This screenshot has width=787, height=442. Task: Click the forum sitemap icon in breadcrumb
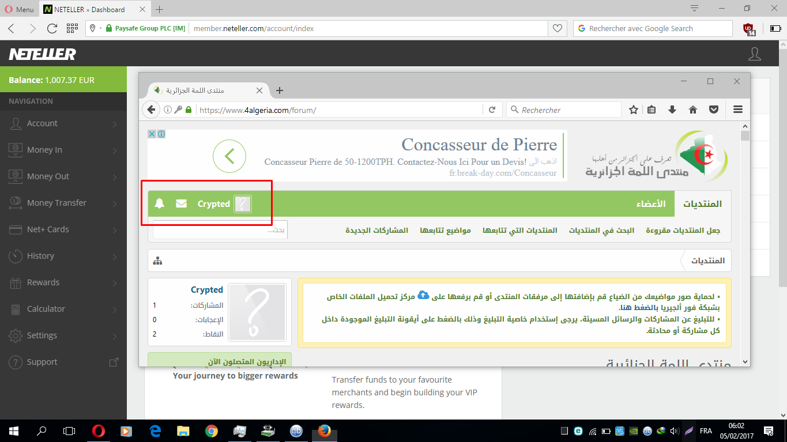(x=157, y=261)
